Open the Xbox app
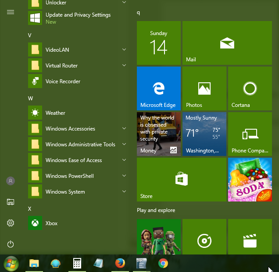Screen dimensions: 279x272 [77, 223]
